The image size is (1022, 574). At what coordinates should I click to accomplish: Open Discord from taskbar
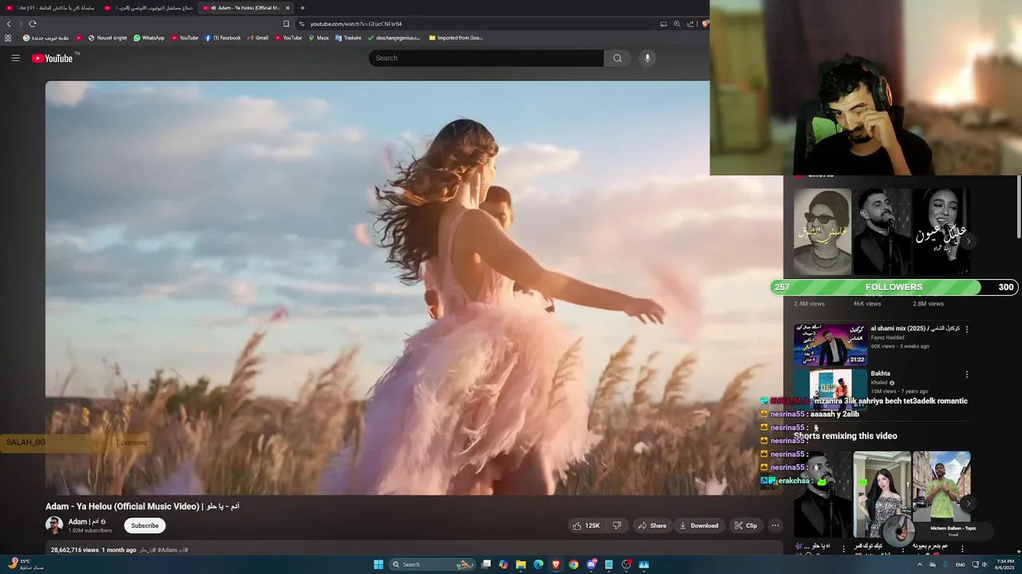coord(591,564)
